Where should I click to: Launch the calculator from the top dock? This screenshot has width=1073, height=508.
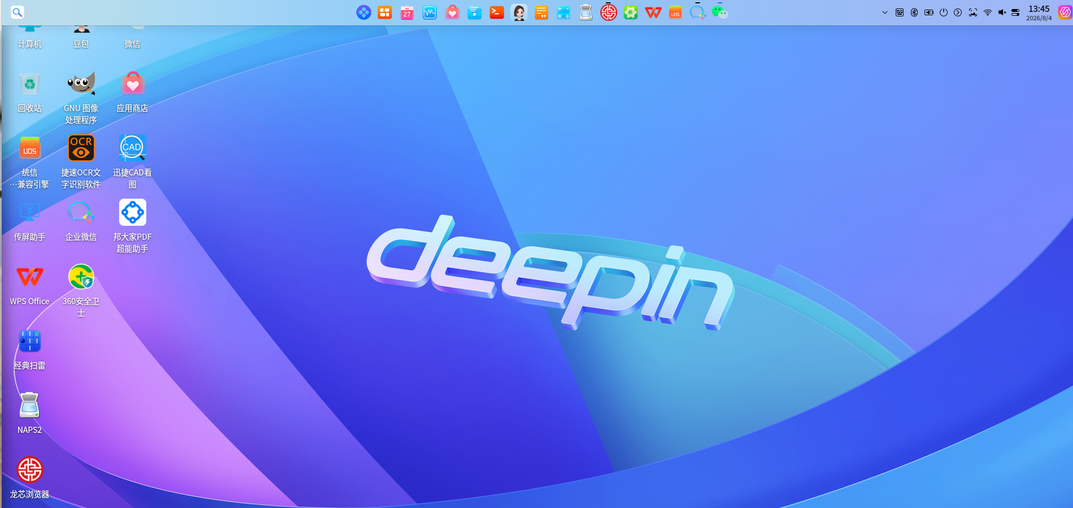(x=564, y=12)
